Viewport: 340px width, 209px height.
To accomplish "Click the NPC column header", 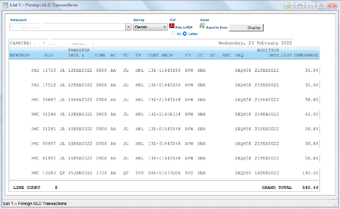I will (x=226, y=55).
